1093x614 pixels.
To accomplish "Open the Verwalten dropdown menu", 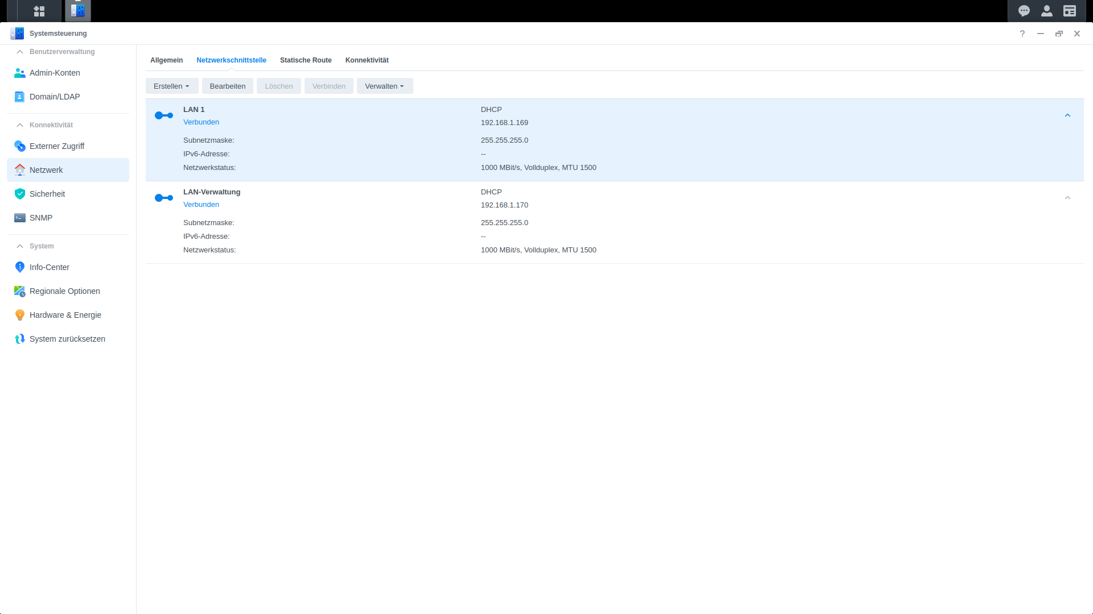I will point(384,86).
